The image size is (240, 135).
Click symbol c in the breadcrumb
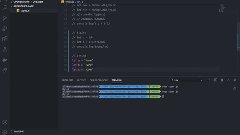coord(82,1)
